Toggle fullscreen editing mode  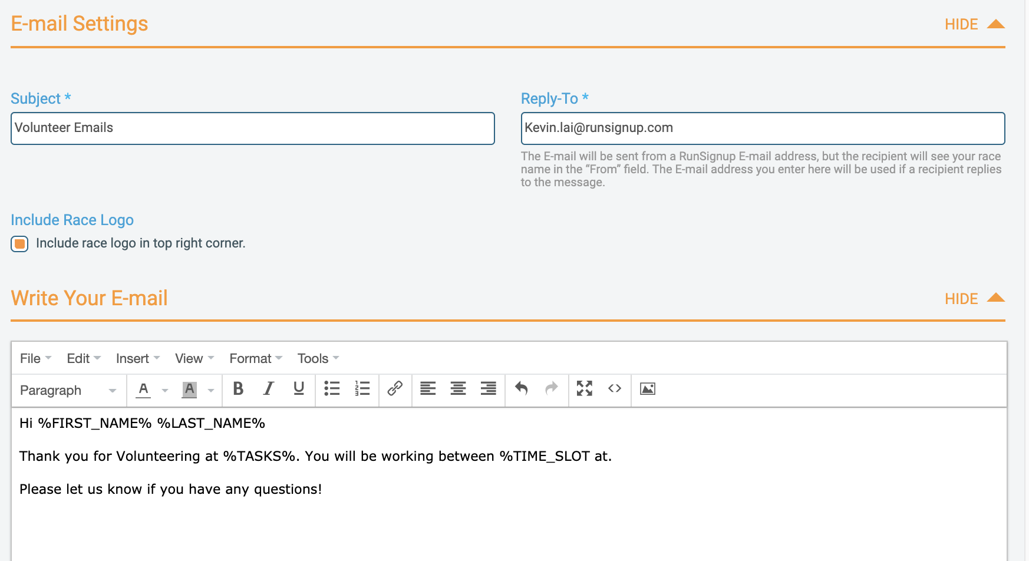pos(584,389)
